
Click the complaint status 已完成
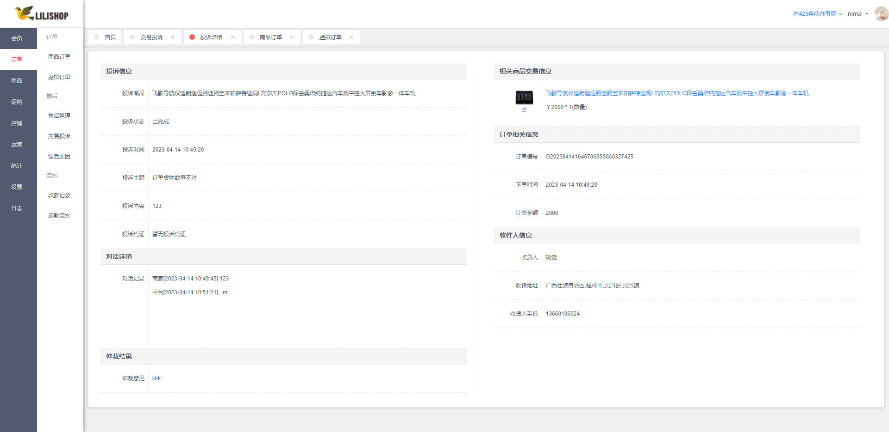(161, 122)
